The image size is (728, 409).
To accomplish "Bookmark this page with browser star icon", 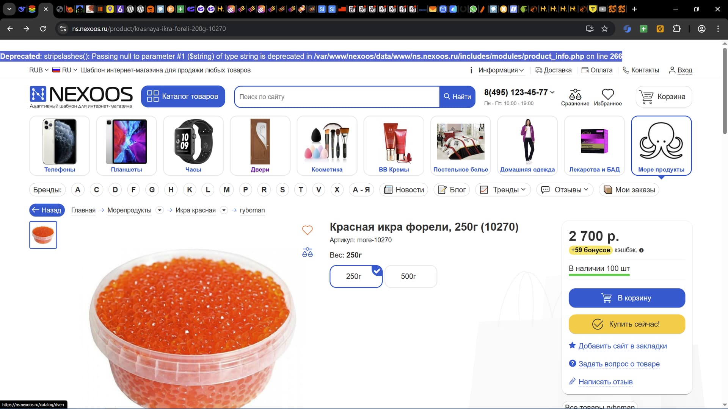I will [x=604, y=29].
